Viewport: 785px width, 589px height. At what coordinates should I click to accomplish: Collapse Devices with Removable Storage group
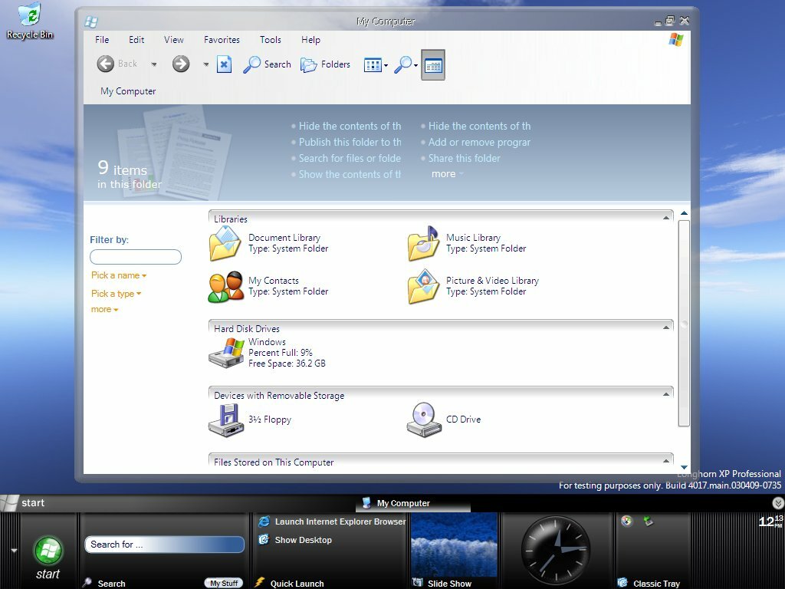coord(666,394)
